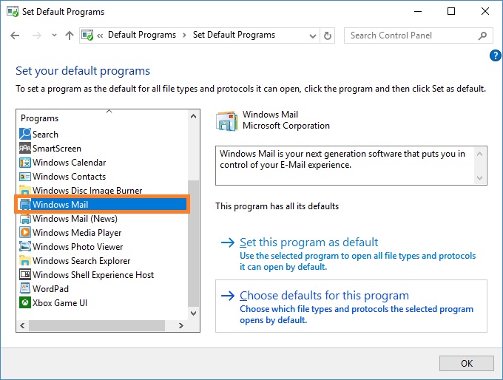Click the Programs column header
The height and width of the screenshot is (380, 503).
(39, 118)
